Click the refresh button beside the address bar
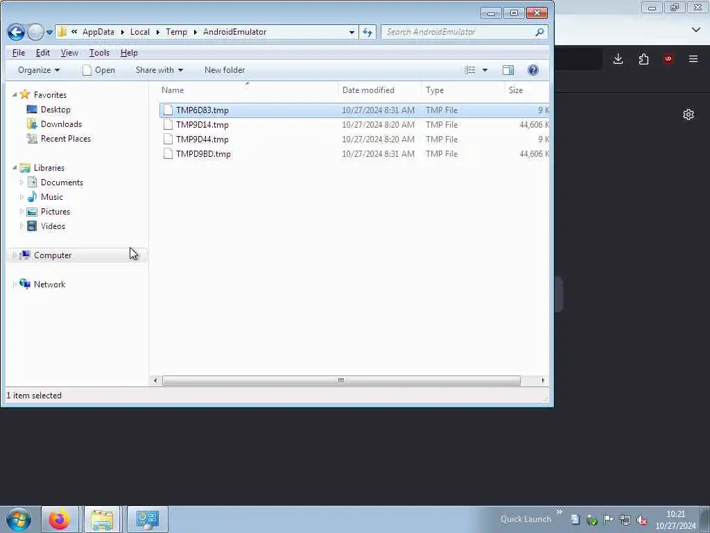Viewport: 710px width, 533px height. pos(367,32)
